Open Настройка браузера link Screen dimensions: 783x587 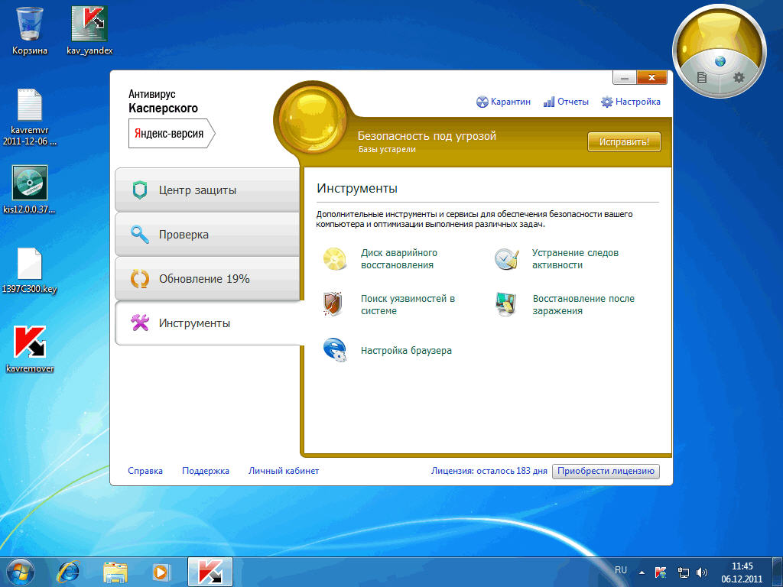point(406,350)
